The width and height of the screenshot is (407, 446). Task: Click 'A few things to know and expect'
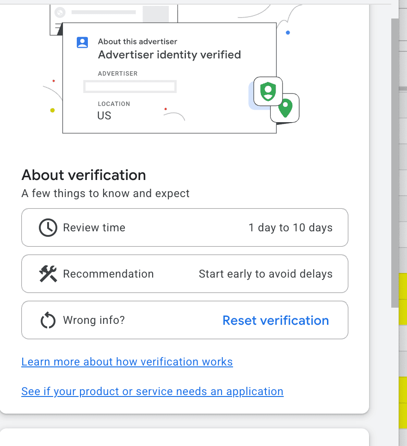[105, 193]
